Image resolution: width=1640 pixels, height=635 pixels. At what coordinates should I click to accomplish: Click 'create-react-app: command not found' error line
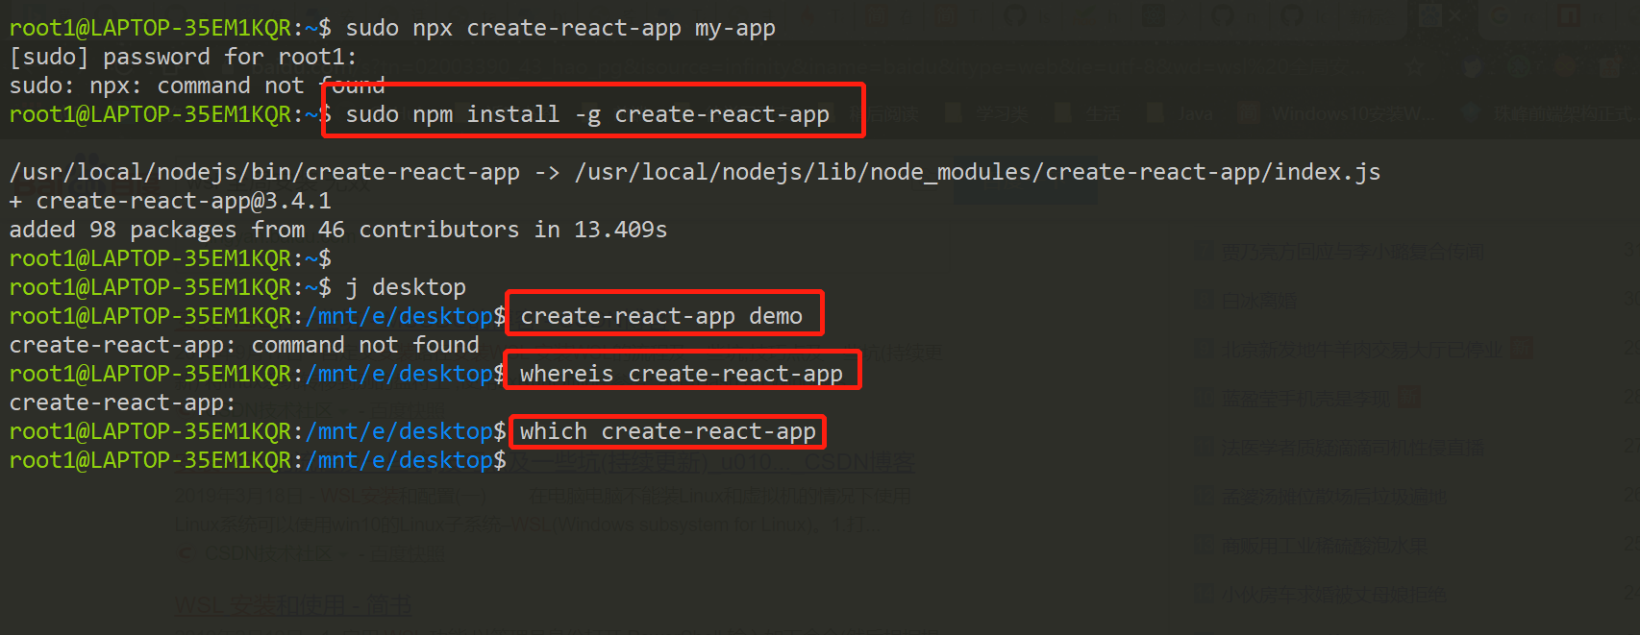coord(244,345)
